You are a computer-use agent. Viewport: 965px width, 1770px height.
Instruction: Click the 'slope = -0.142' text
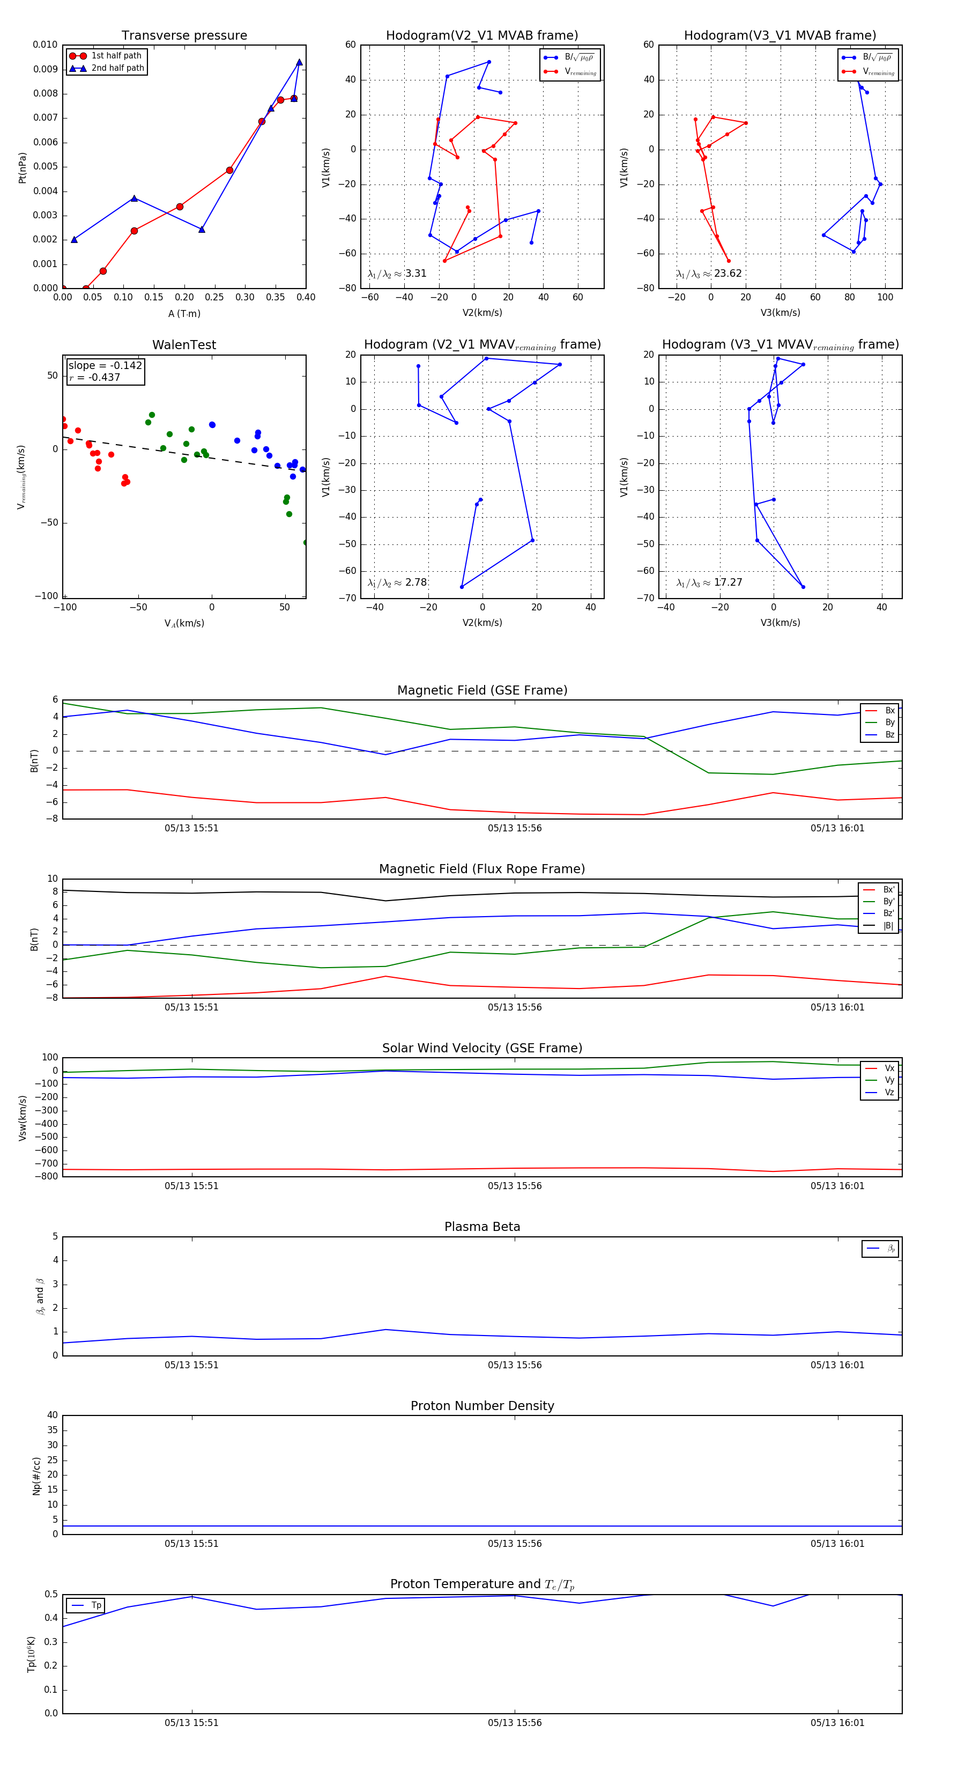(x=105, y=366)
